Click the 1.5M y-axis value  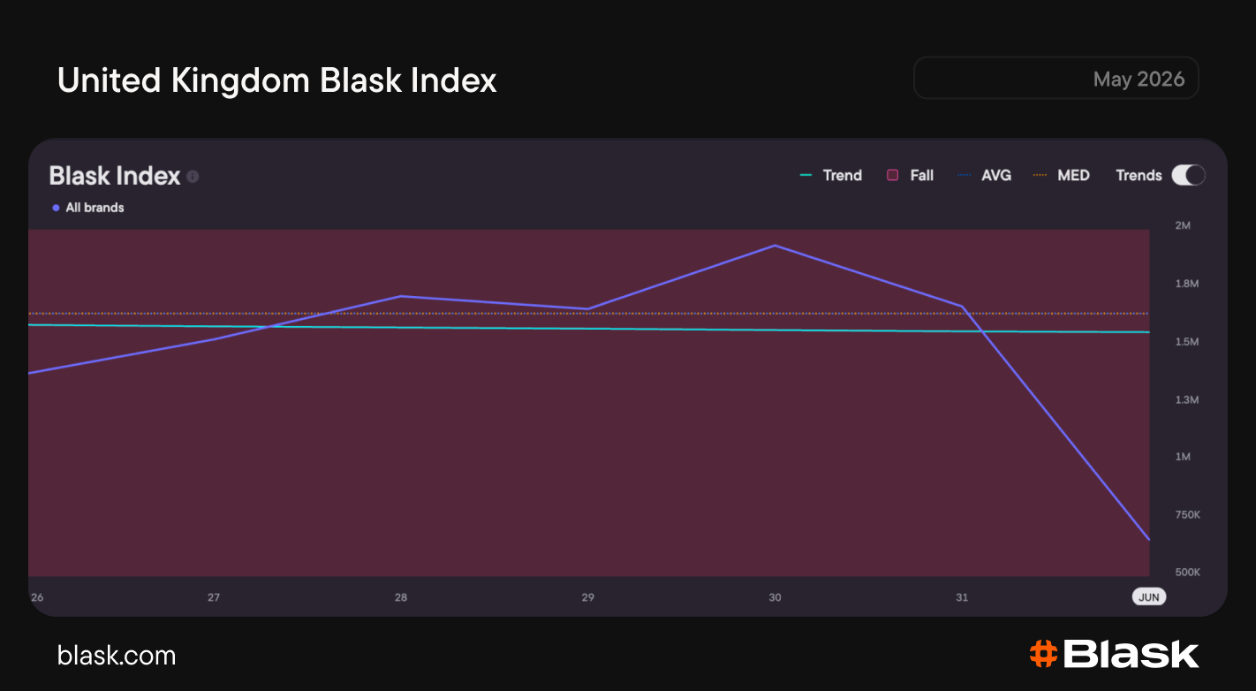[1186, 342]
